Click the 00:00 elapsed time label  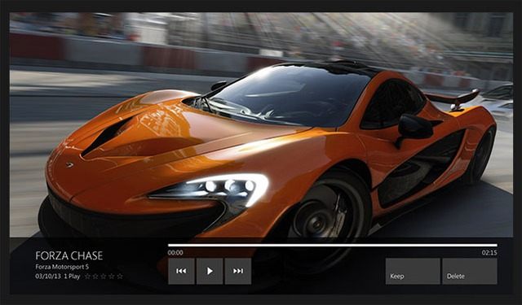175,253
